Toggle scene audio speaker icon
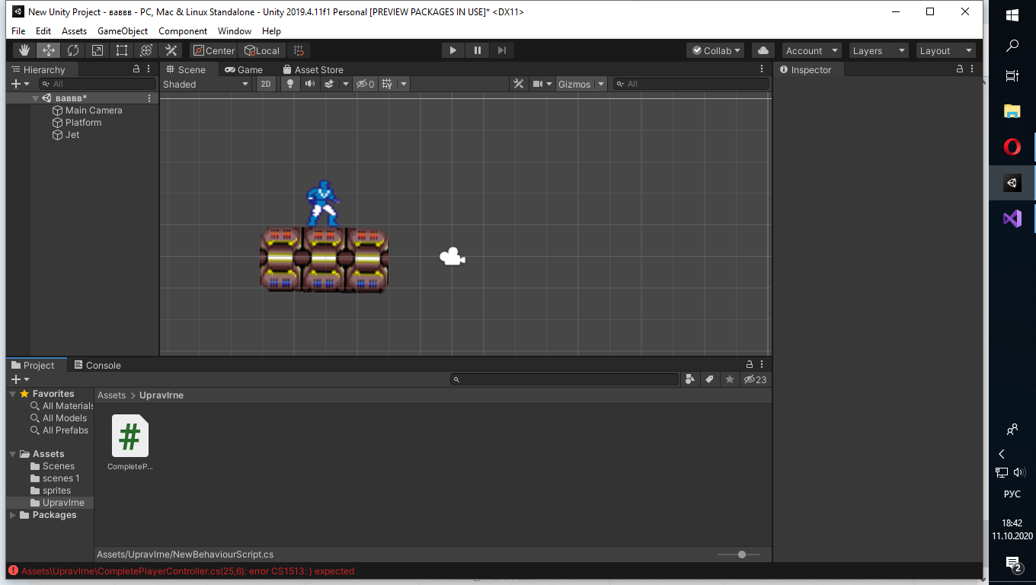The image size is (1036, 585). click(x=310, y=84)
